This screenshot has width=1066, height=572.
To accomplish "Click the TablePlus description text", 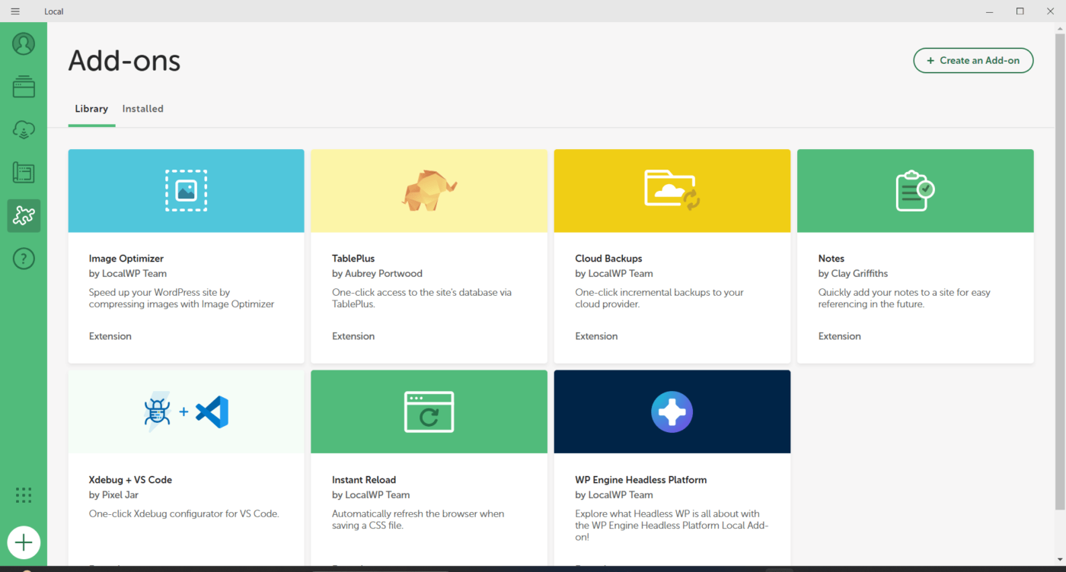I will click(x=422, y=298).
